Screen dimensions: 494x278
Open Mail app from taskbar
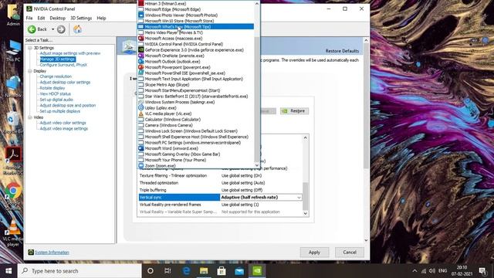(239, 271)
